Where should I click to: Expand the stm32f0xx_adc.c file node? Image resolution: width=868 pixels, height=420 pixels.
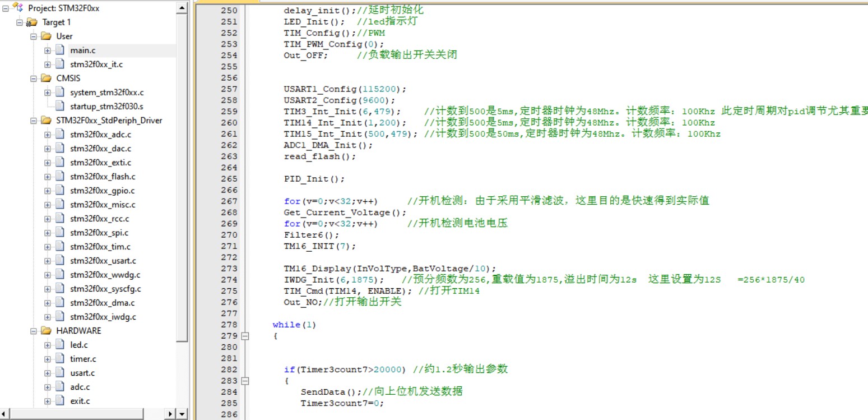click(48, 135)
